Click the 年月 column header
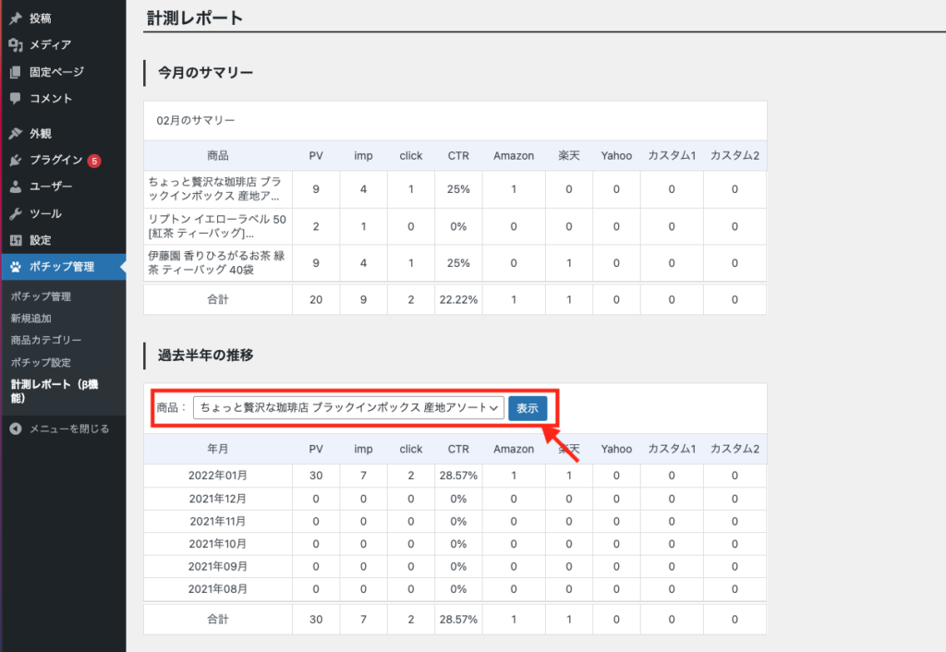This screenshot has height=652, width=946. [218, 450]
